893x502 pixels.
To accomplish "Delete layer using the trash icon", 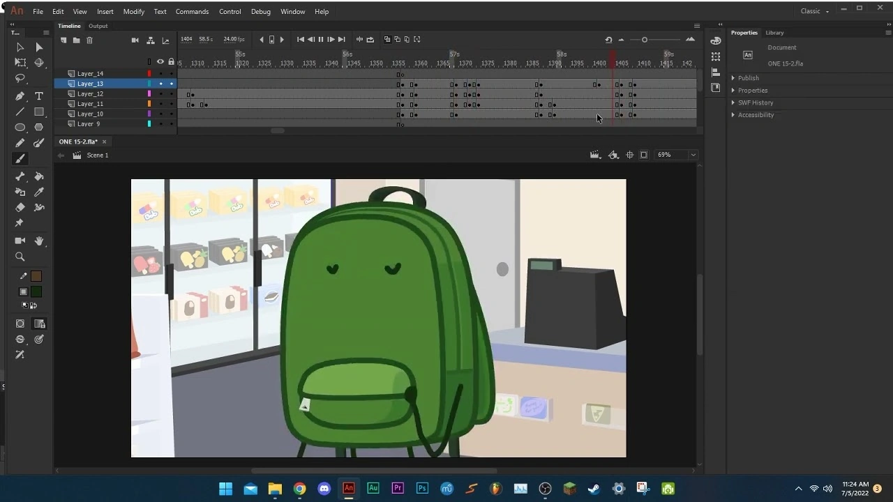I will 89,40.
